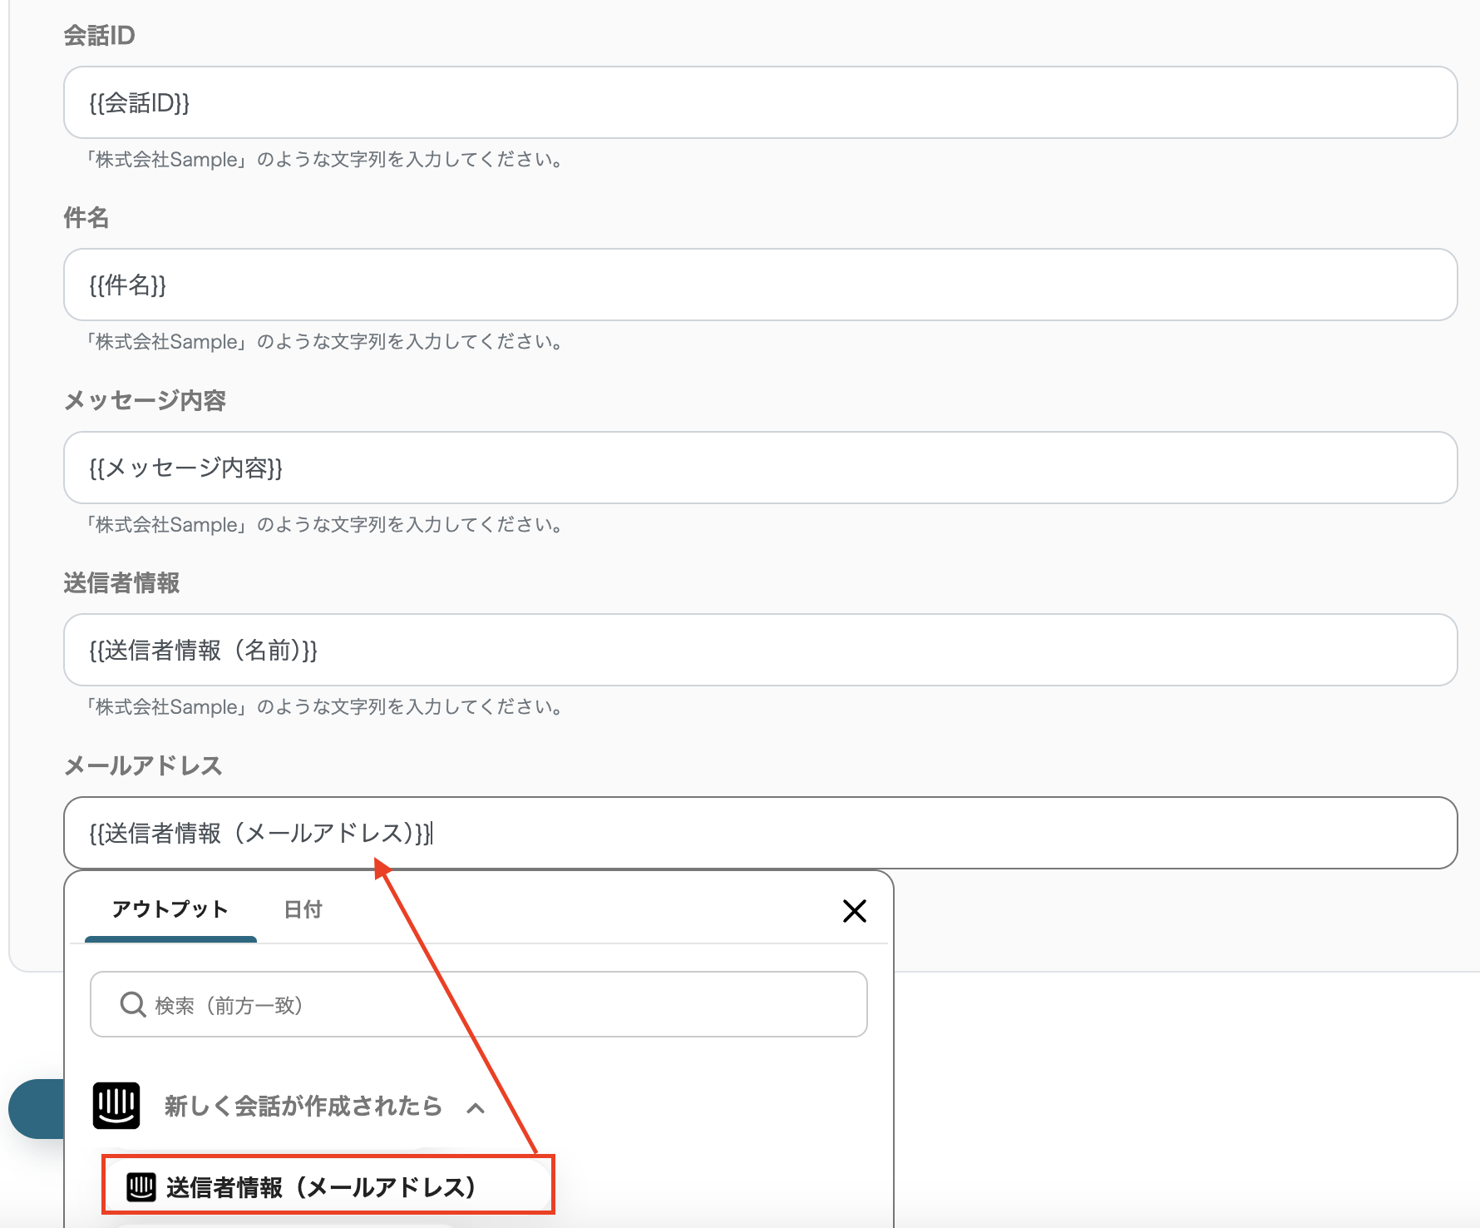Click the 件名 input field

coord(760,285)
